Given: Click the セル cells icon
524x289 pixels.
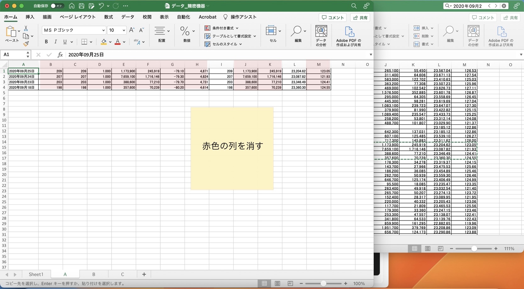Looking at the screenshot, I should tap(271, 31).
